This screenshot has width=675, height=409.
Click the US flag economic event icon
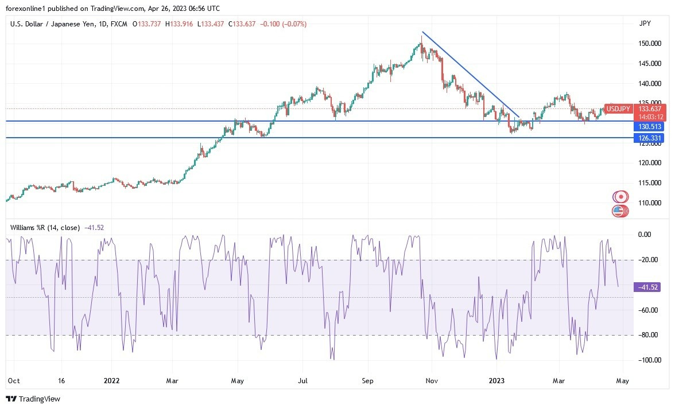click(618, 211)
